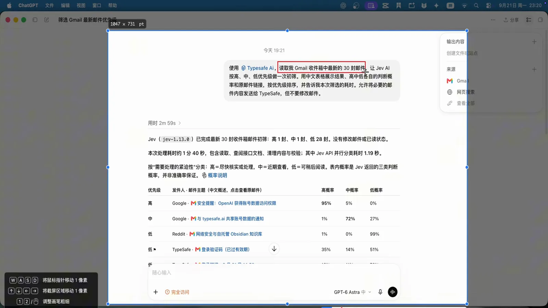548x308 pixels.
Task: Click the scroll-to-bottom arrow button
Action: 274,249
